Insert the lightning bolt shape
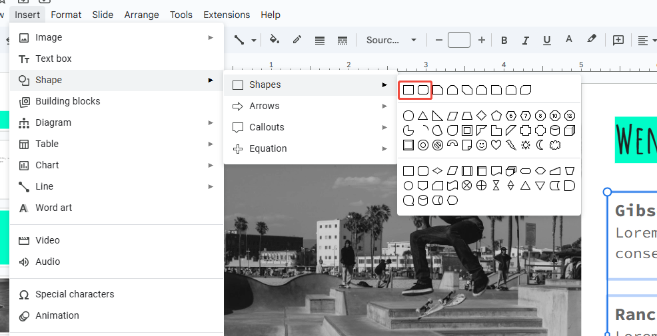Screen dimensions: 657x336 (x=511, y=145)
